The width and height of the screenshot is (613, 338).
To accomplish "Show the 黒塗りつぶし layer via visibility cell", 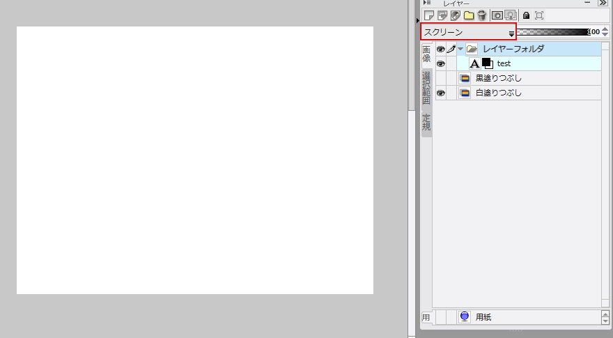I will [x=440, y=78].
